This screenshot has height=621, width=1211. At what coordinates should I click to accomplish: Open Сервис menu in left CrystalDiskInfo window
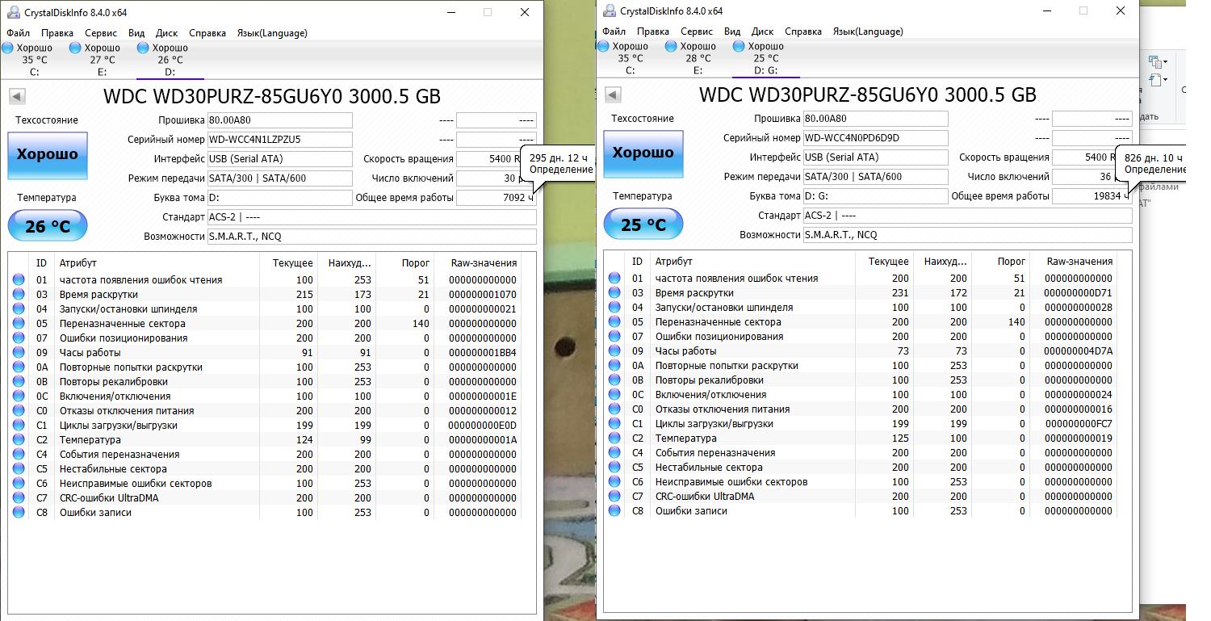click(101, 33)
